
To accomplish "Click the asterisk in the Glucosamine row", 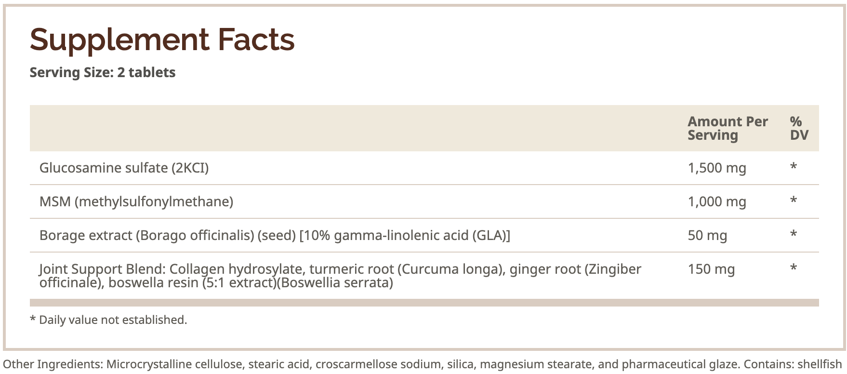I will 794,167.
